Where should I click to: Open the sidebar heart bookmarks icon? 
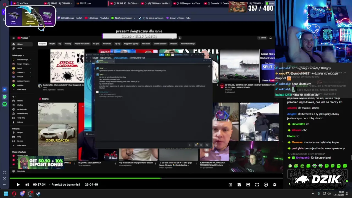pos(4,173)
